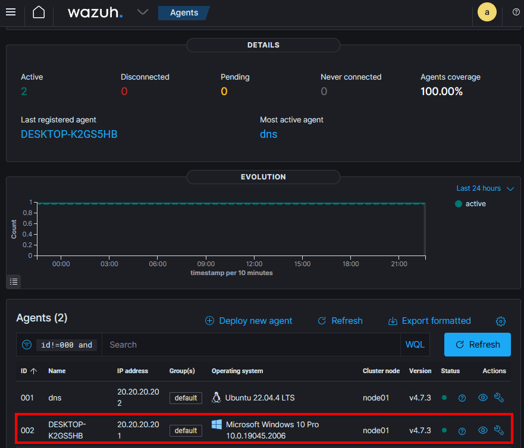
Task: Open the search filter icon dropdown
Action: [27, 345]
